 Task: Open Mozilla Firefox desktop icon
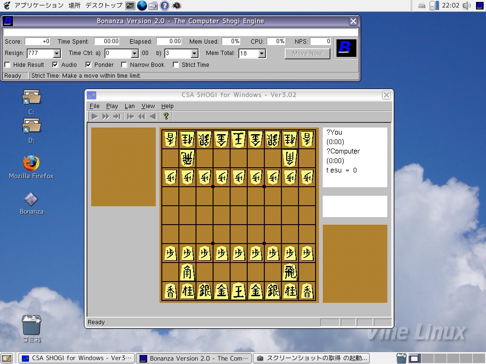[31, 164]
